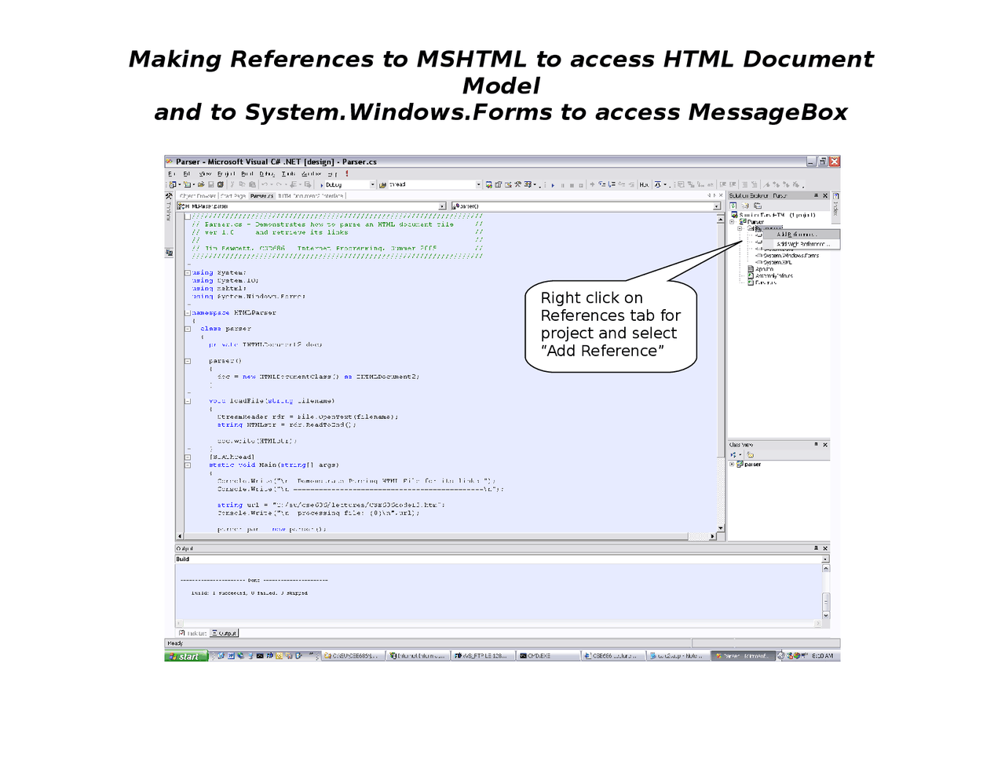Screen dimensions: 1005x776
Task: Click the parser class icon in Class View
Action: pos(740,464)
